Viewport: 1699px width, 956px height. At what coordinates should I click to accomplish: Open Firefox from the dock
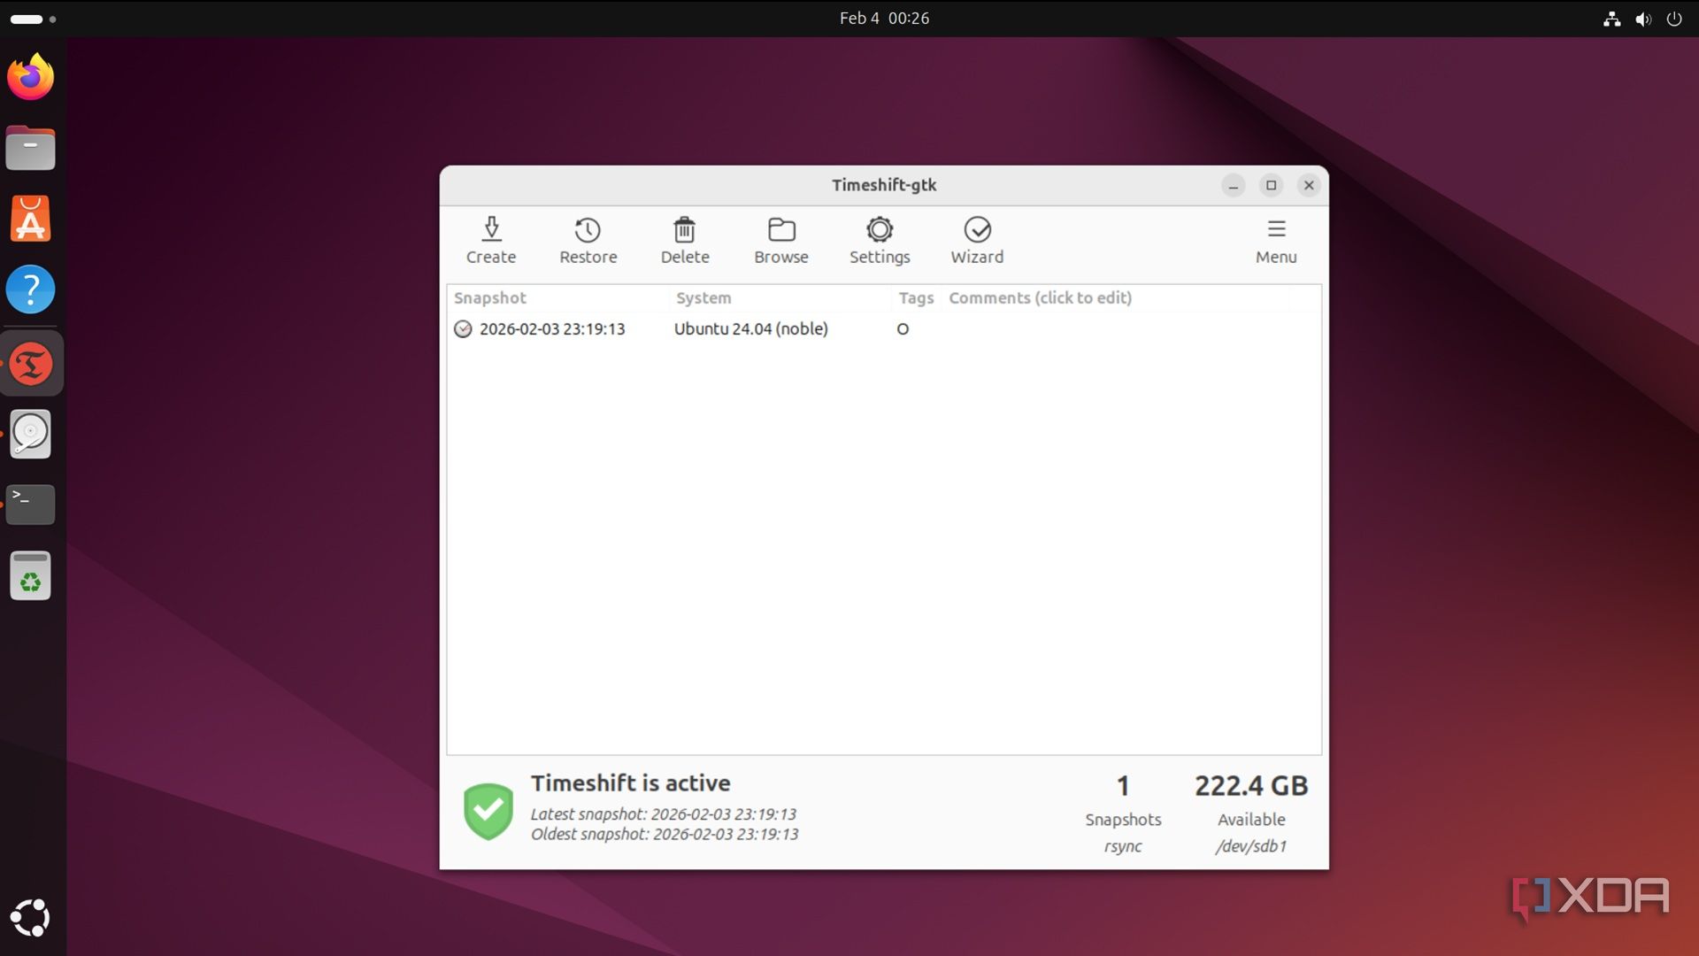pos(31,77)
